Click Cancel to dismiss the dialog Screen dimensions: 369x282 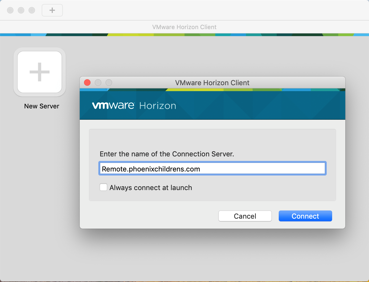(x=245, y=216)
